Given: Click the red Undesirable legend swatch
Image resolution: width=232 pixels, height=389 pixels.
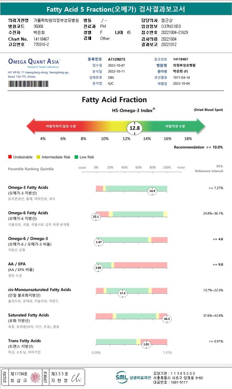Looking at the screenshot, I should pos(10,157).
